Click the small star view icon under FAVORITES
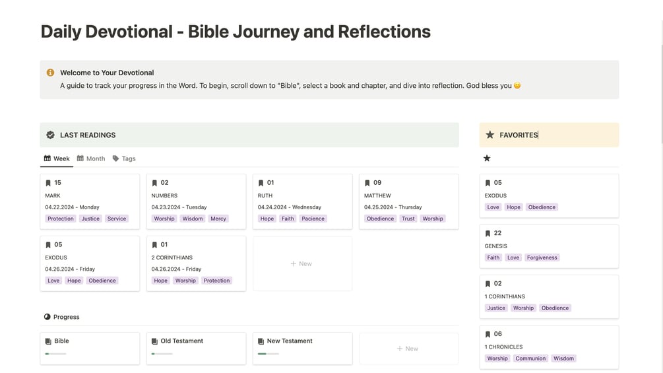Image resolution: width=663 pixels, height=373 pixels. [487, 158]
